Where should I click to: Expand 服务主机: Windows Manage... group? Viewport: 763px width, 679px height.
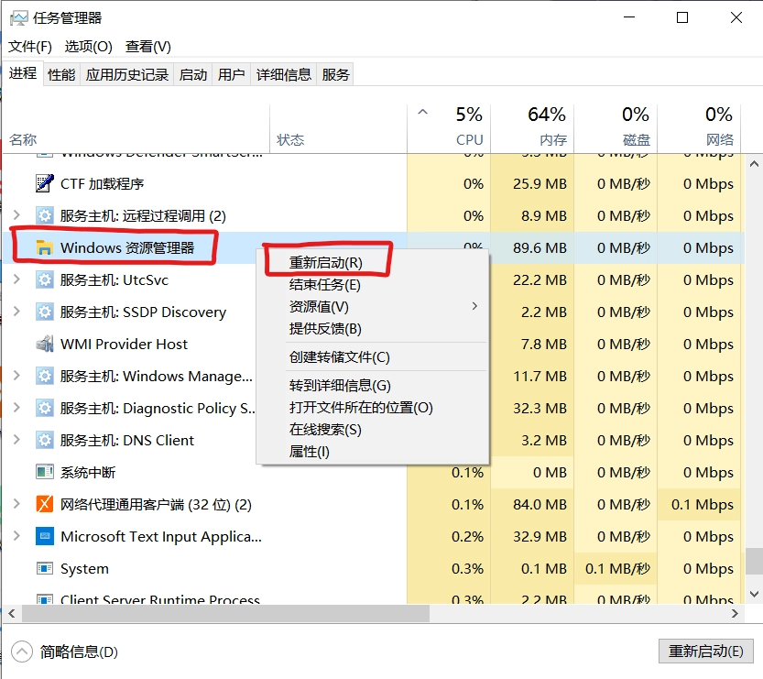(x=16, y=376)
